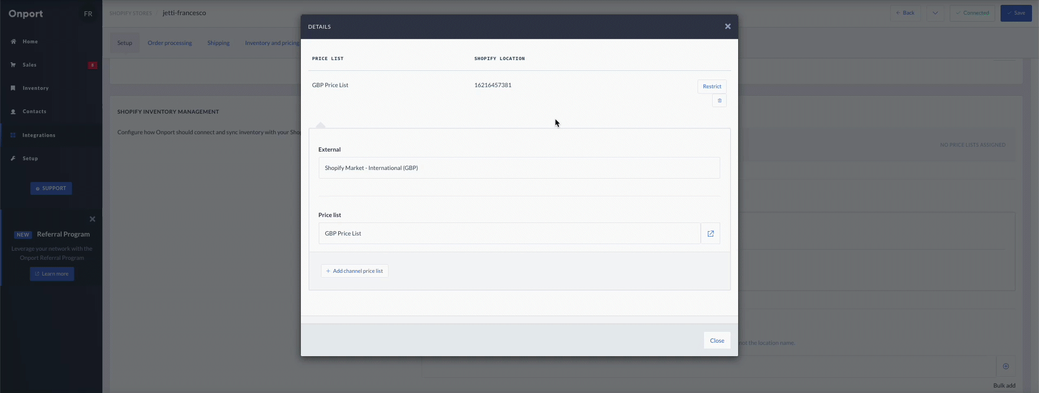Viewport: 1039px width, 393px height.
Task: Switch to the Setup tab
Action: 124,43
